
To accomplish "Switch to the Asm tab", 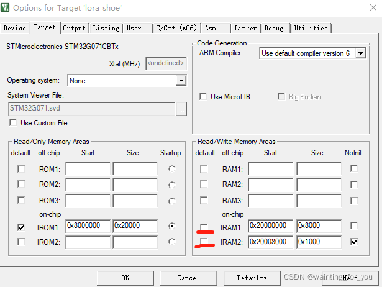I will [216, 28].
